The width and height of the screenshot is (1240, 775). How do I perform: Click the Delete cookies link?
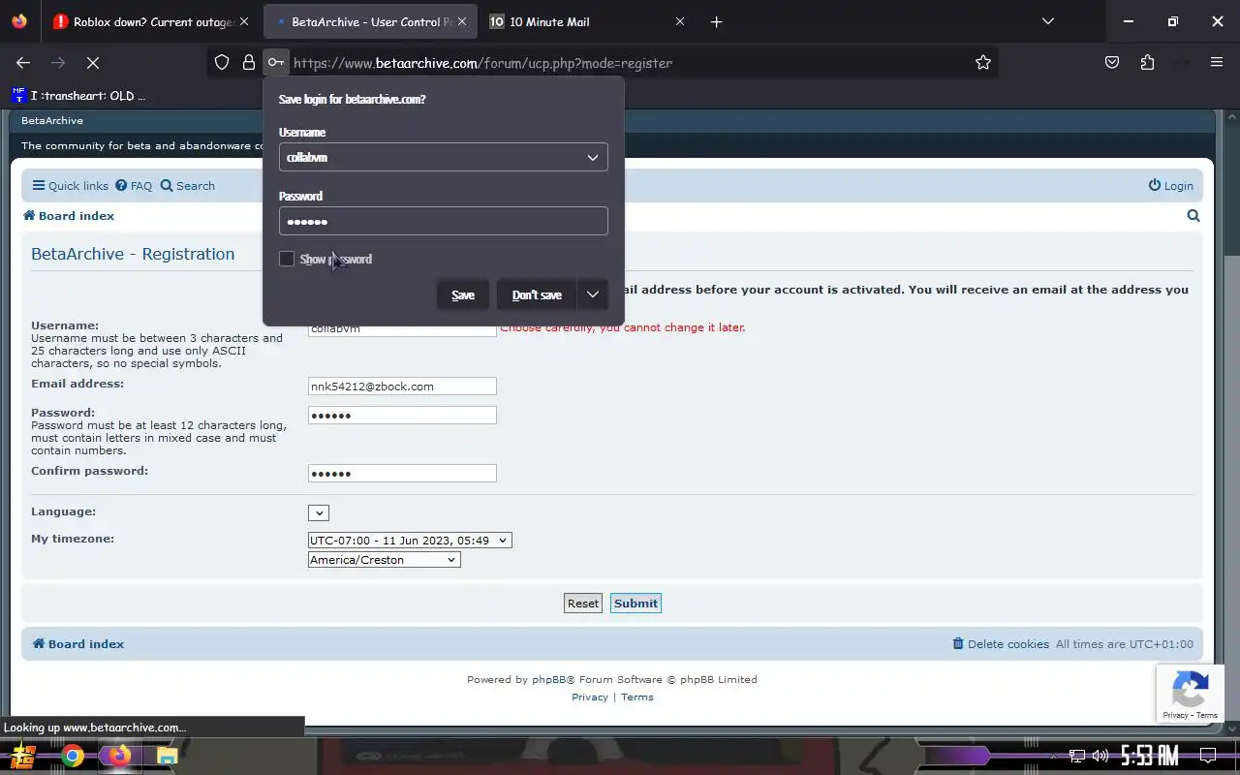[x=1001, y=644]
